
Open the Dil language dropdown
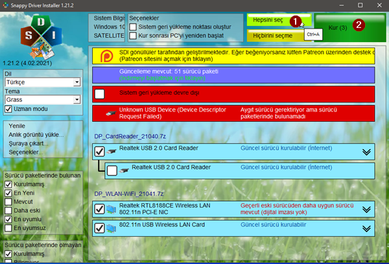[x=43, y=82]
